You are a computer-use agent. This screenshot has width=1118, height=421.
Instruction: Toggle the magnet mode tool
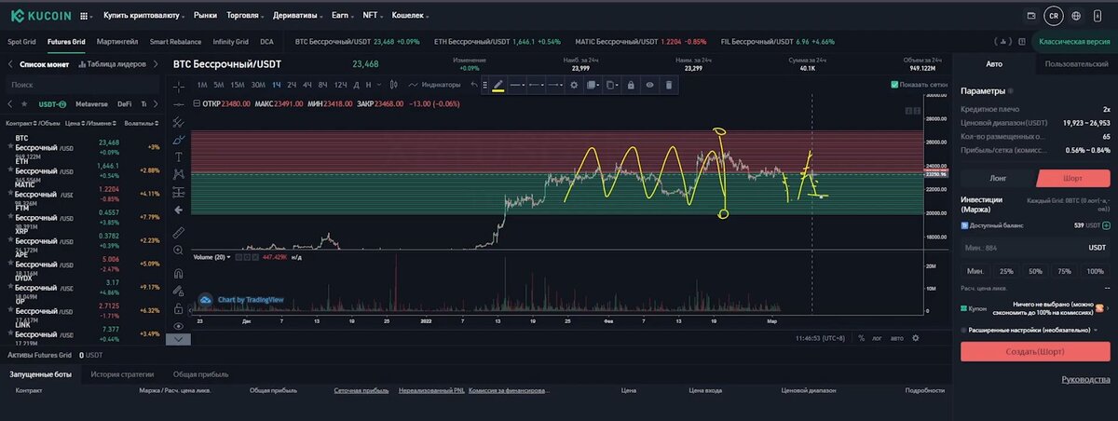point(178,272)
